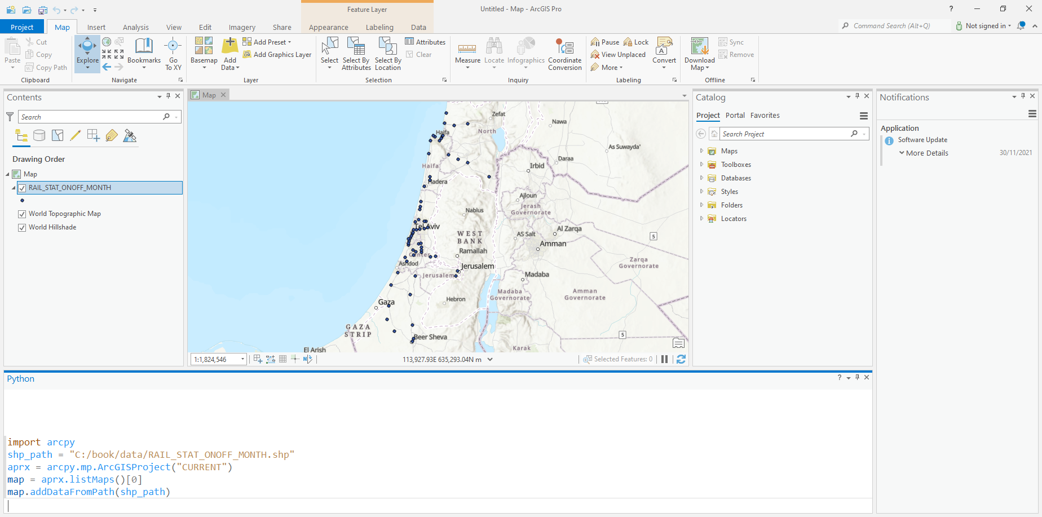Uncheck the RAIL_STAT_ONOFF_MONTH layer checkbox
The width and height of the screenshot is (1042, 517).
(22, 188)
